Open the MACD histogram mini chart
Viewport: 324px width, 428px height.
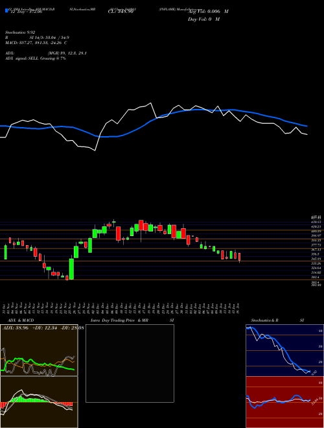(39, 402)
